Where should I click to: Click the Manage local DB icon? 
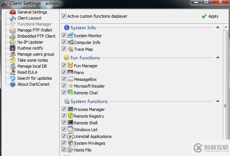[x=13, y=66]
